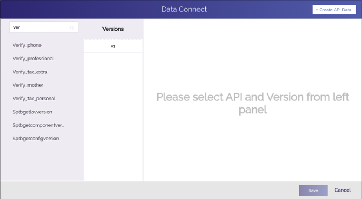Click the Data Connect title text
The width and height of the screenshot is (362, 199).
184,9
